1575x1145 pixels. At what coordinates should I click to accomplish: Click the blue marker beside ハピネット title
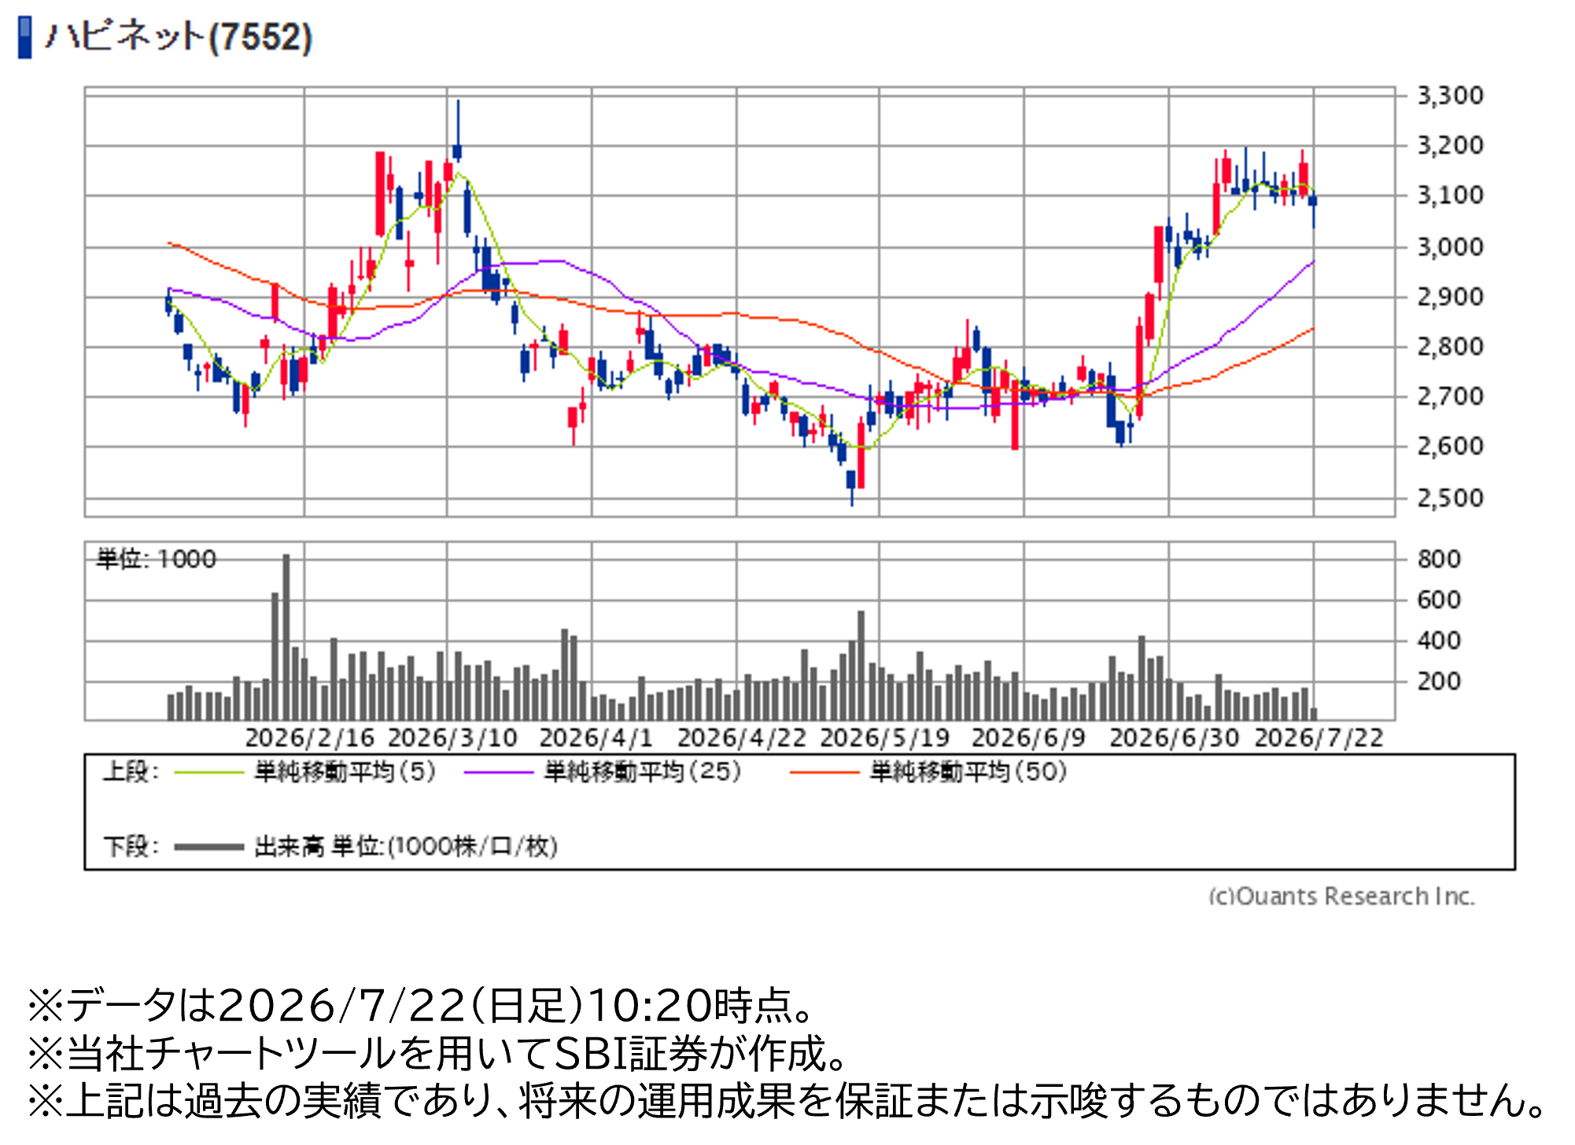[25, 38]
